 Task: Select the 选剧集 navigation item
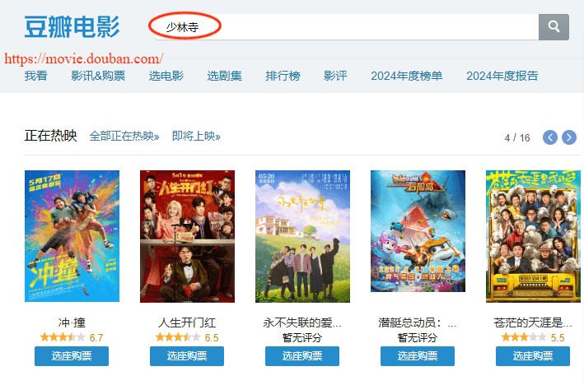pos(224,76)
